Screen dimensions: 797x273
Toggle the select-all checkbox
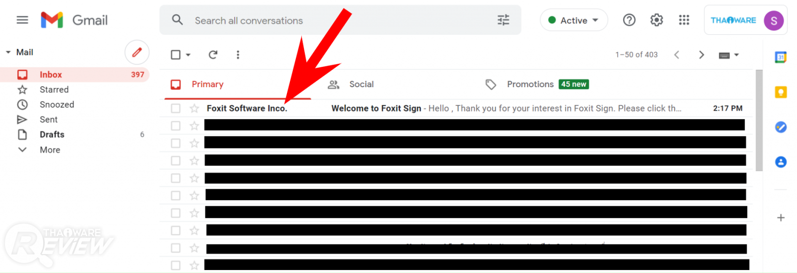(176, 55)
